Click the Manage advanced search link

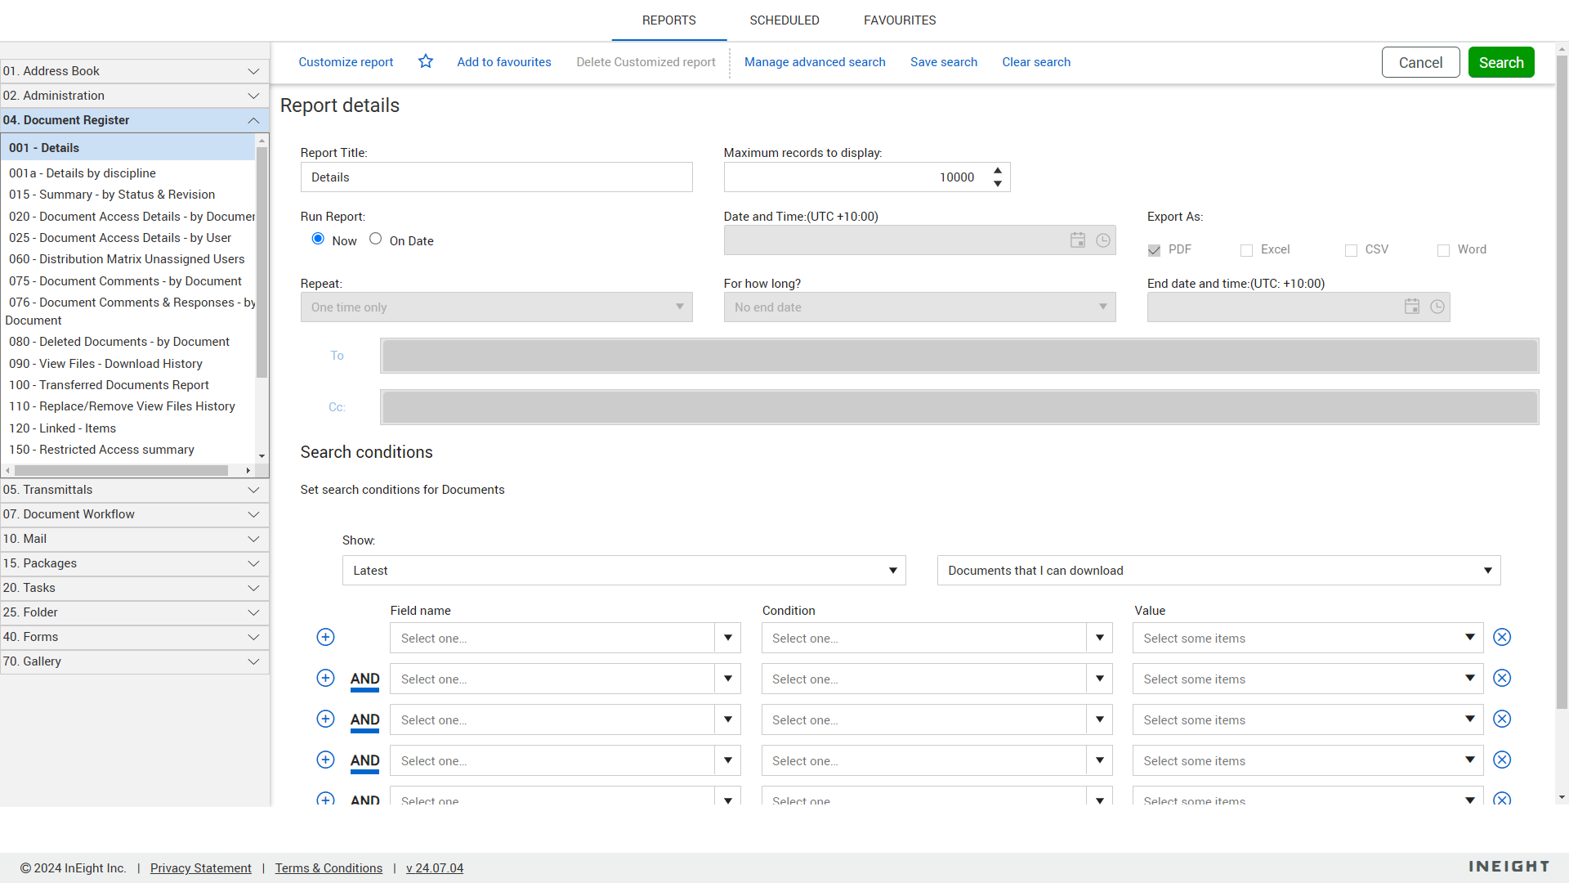[x=814, y=61]
